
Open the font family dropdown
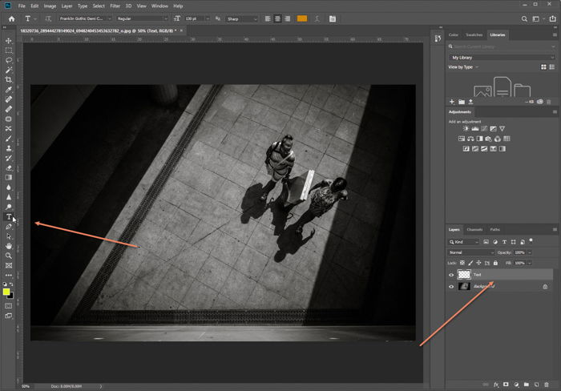coord(85,18)
